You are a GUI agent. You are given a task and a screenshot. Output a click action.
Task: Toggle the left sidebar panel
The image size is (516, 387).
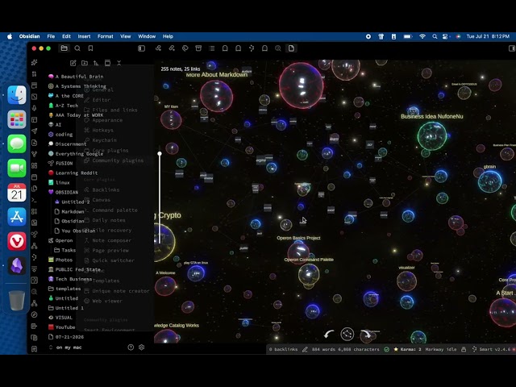[x=142, y=48]
